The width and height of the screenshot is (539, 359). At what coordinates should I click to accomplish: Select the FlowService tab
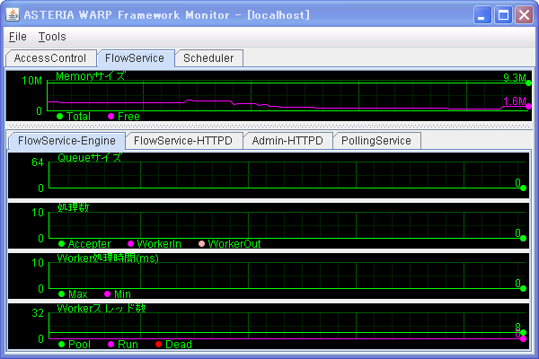[x=135, y=58]
